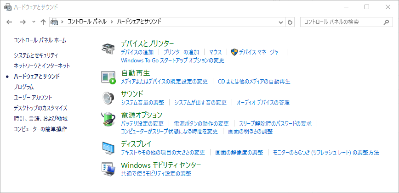Open the 自動再生 heading

click(x=136, y=73)
